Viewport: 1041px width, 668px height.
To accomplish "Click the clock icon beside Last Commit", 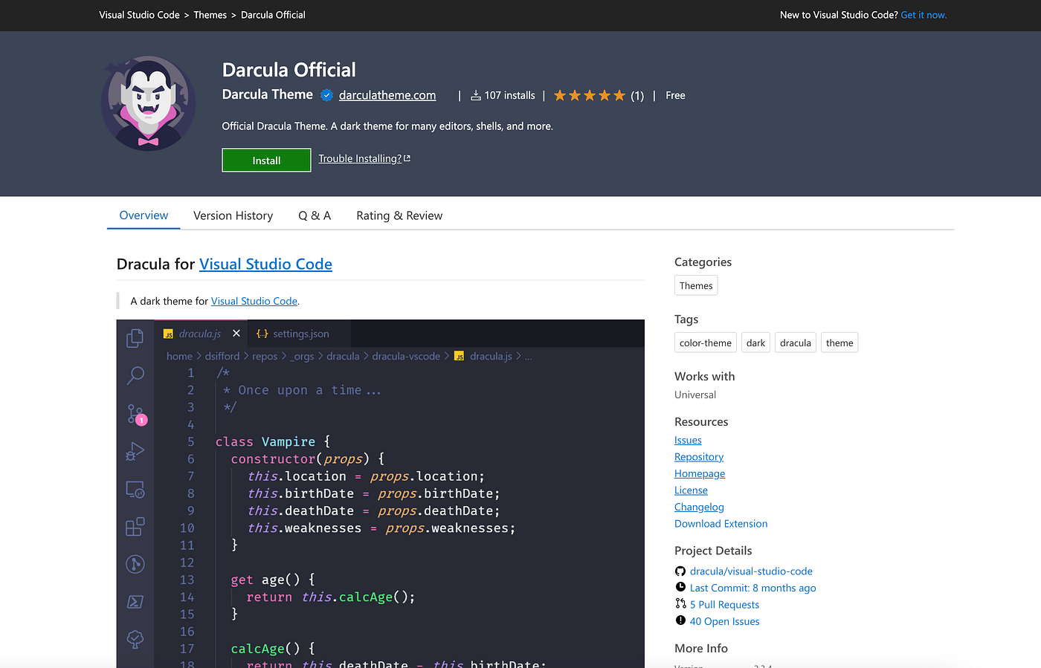I will tap(680, 587).
